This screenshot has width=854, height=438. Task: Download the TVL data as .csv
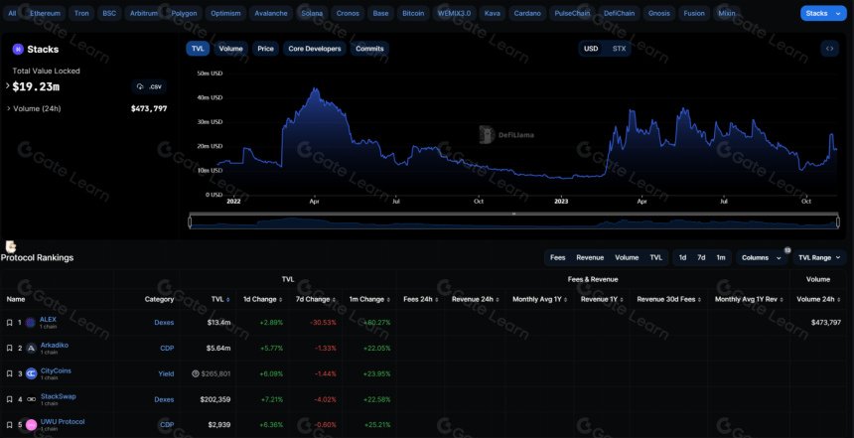(x=149, y=86)
